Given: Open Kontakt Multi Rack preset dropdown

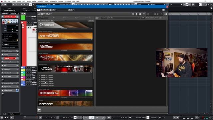Looking at the screenshot, I should coord(120,18).
